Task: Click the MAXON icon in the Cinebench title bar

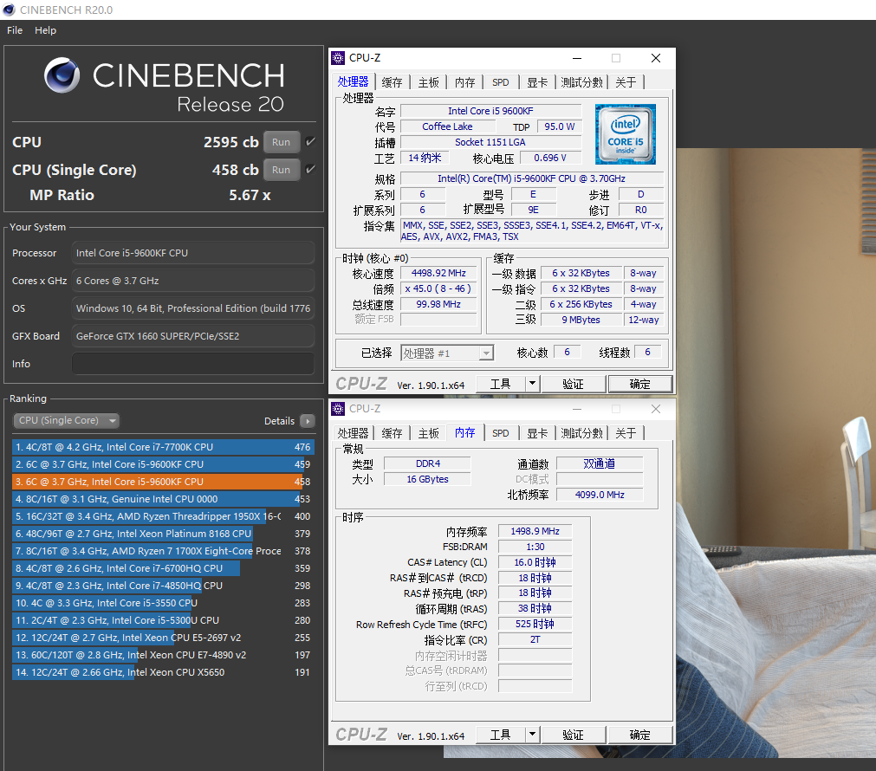Action: pyautogui.click(x=9, y=10)
